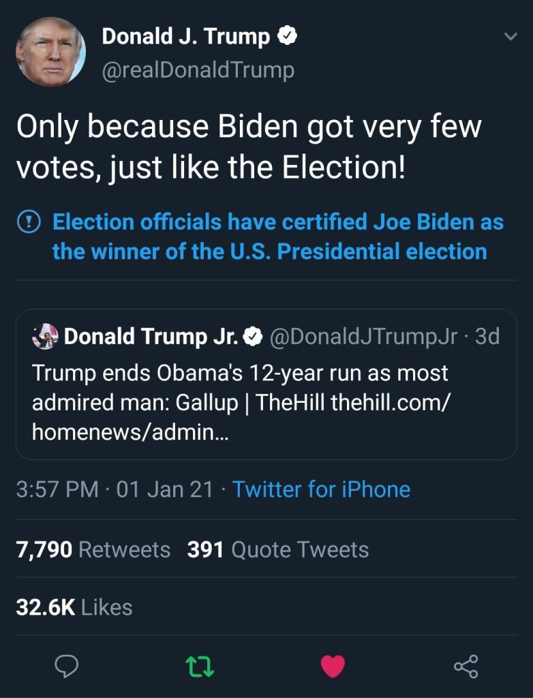The image size is (533, 698).
Task: Open the share icon options
Action: coord(466,667)
